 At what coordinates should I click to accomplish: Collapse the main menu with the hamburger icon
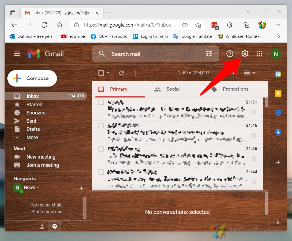click(17, 54)
